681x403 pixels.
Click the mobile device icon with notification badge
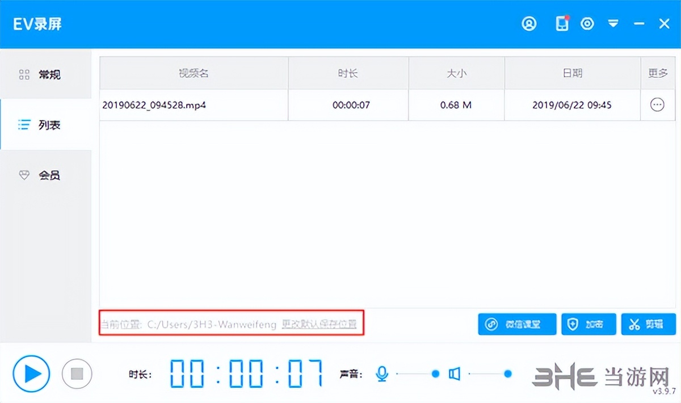tap(561, 23)
